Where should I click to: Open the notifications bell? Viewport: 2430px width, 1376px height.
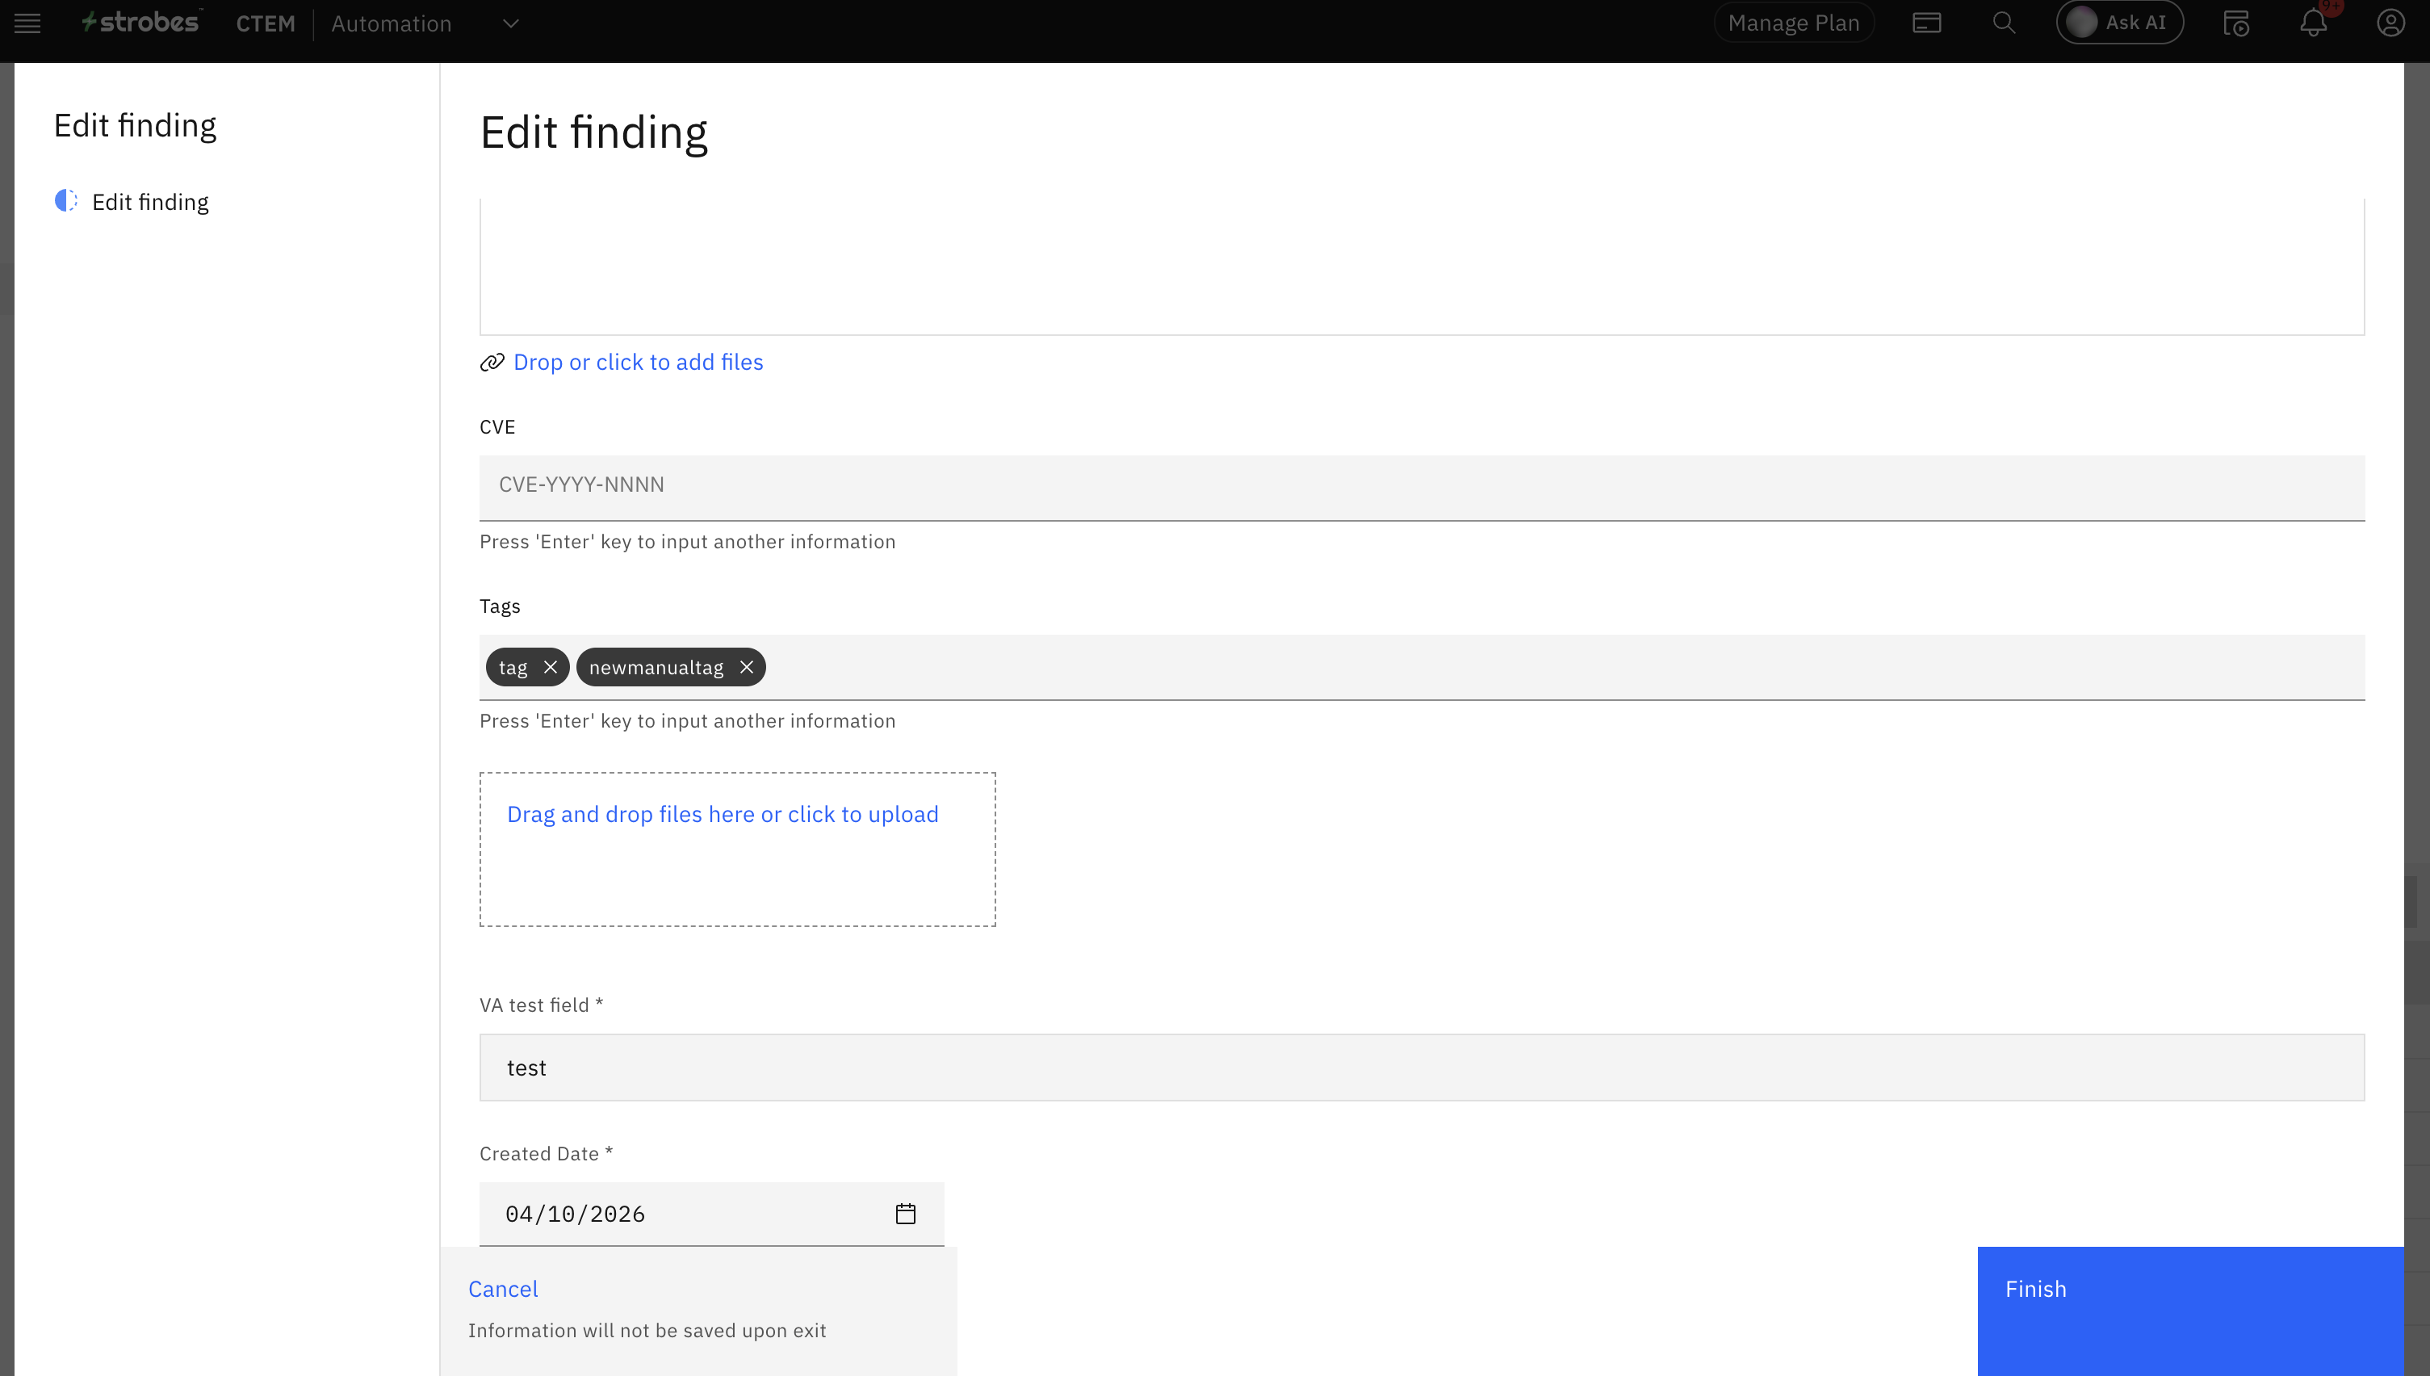click(x=2313, y=23)
